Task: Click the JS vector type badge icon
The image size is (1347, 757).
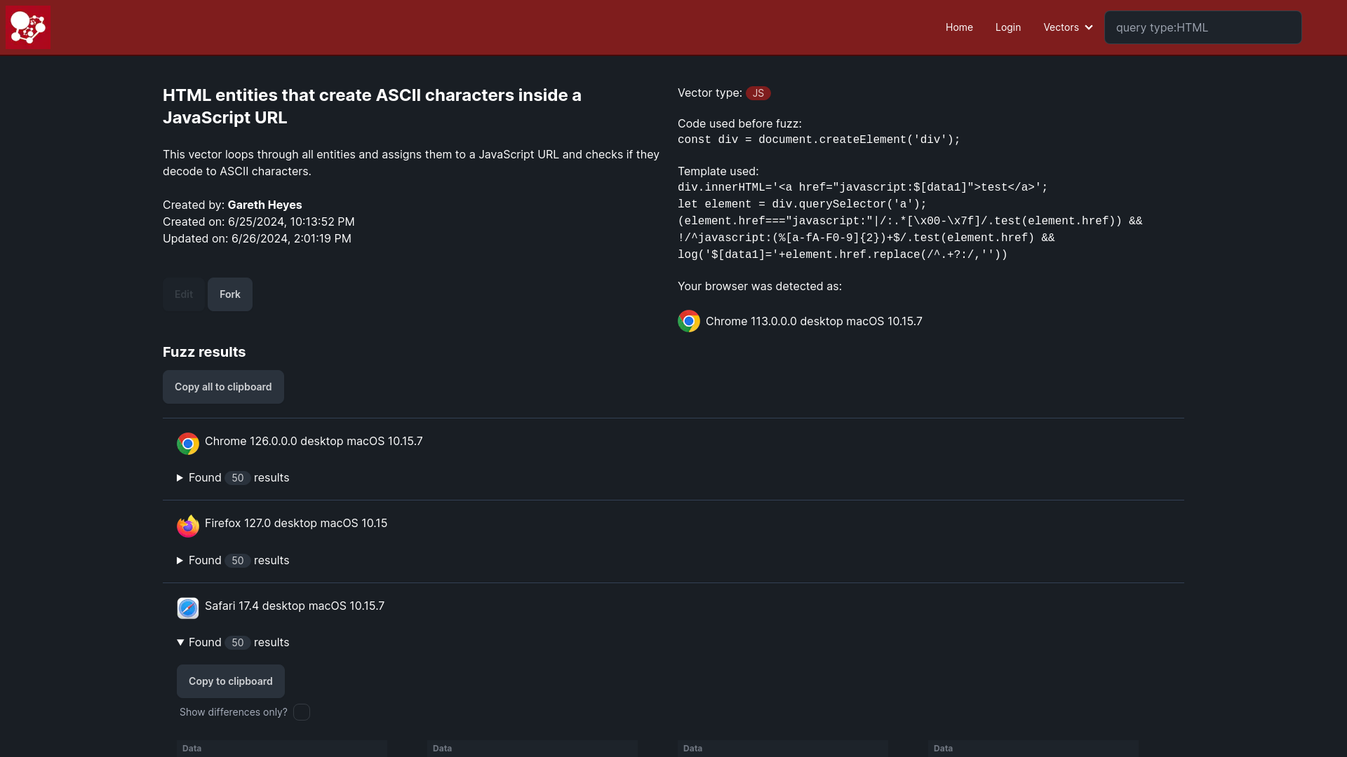Action: pos(758,93)
